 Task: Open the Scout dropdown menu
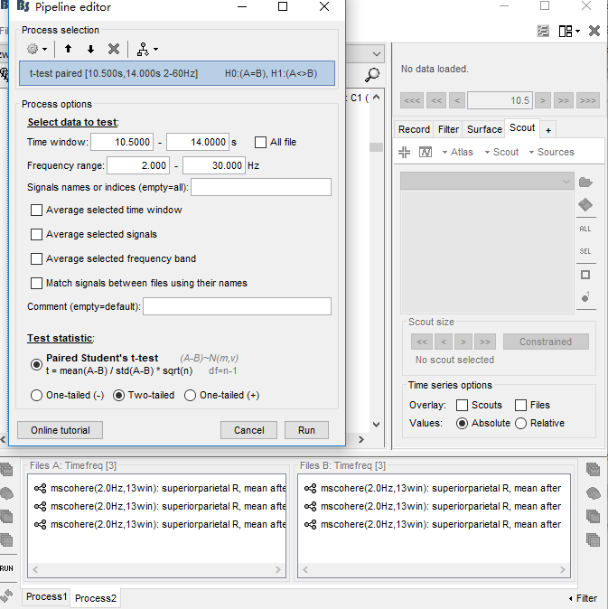[x=501, y=152]
